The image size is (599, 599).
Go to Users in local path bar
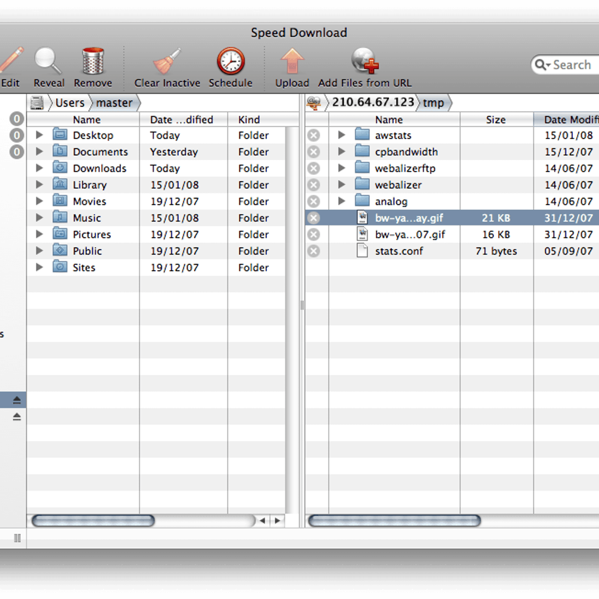(x=70, y=103)
